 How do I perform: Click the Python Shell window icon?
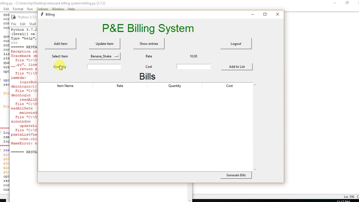[13, 17]
